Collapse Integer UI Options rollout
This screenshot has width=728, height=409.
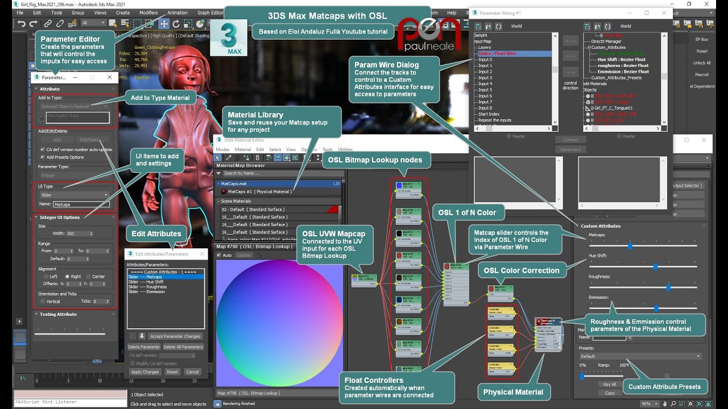pyautogui.click(x=75, y=217)
